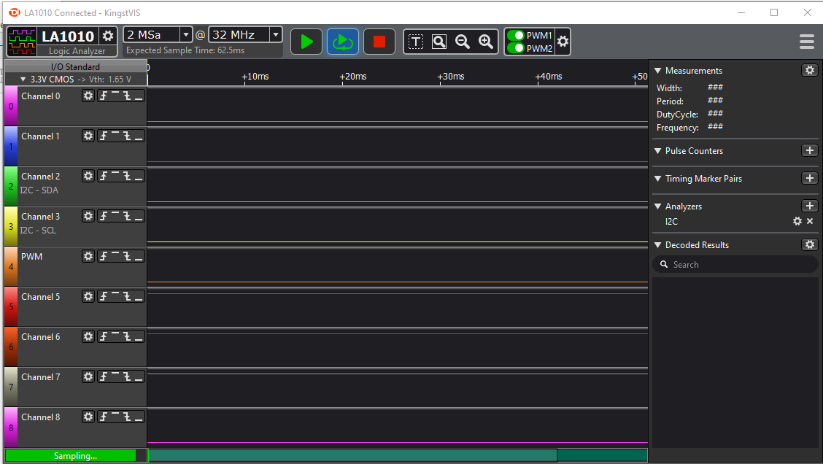Collapse the Decoded Results section

[657, 244]
